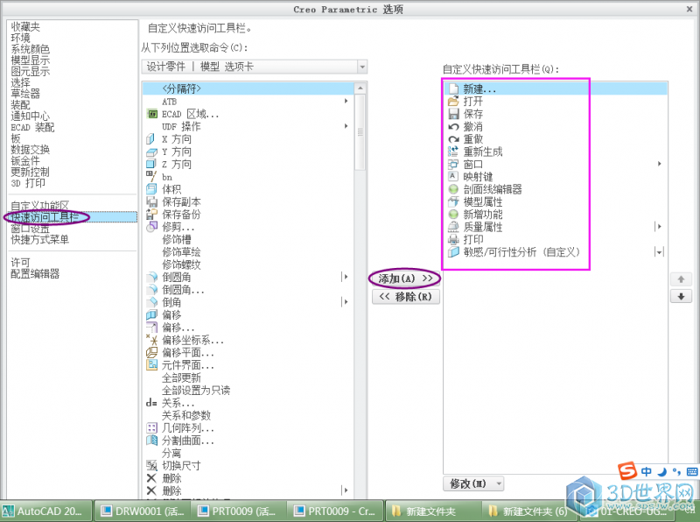Click the 偏移平面 icon
This screenshot has width=700, height=522.
(151, 352)
